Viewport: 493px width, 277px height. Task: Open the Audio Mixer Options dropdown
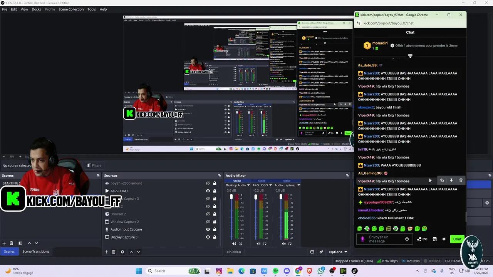pyautogui.click(x=338, y=252)
